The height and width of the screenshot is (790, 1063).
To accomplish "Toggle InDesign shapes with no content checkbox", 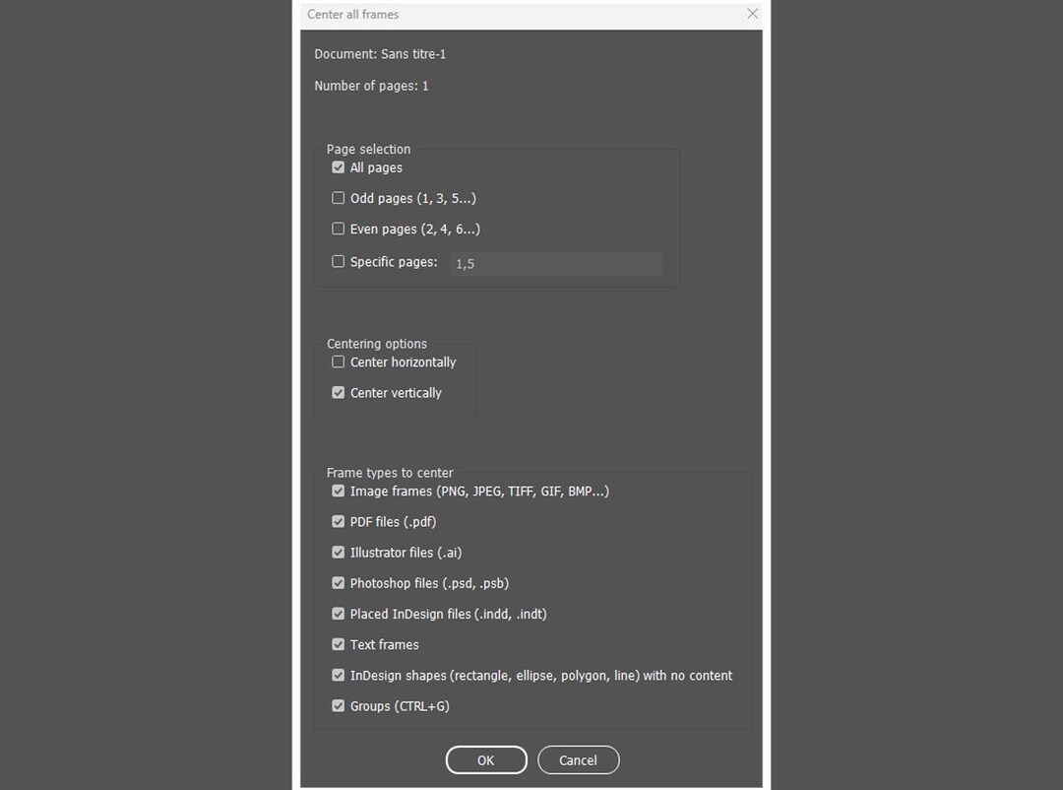I will pyautogui.click(x=339, y=676).
